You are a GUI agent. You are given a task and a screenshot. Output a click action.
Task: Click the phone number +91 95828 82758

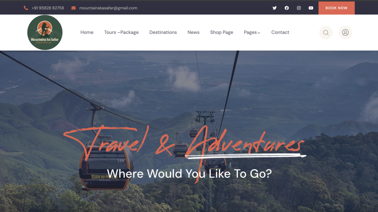[x=48, y=8]
